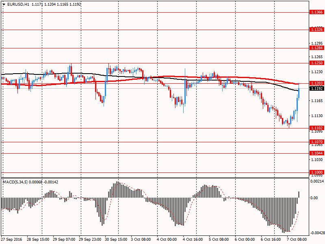Viewport: 325px width, 244px height.
Task: Click the 1.1203 red price level label
Action: (x=316, y=83)
